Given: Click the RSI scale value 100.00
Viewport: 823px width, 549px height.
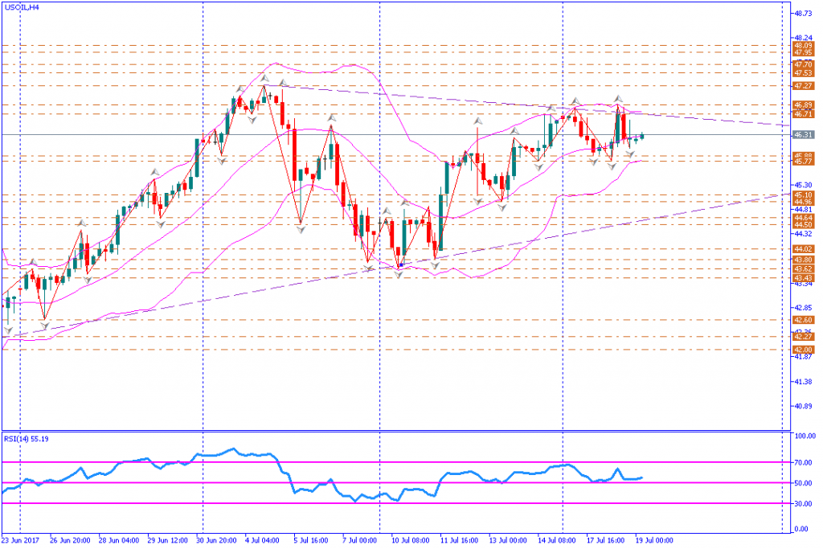Looking at the screenshot, I should 805,436.
